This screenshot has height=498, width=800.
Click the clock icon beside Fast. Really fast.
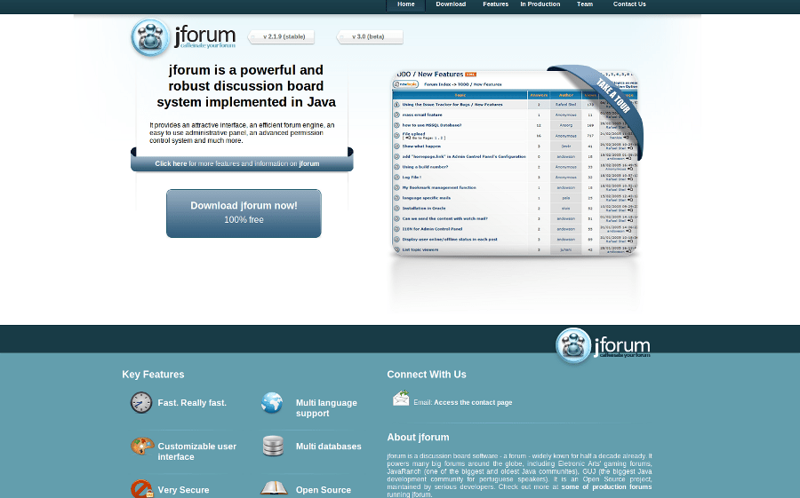(140, 403)
